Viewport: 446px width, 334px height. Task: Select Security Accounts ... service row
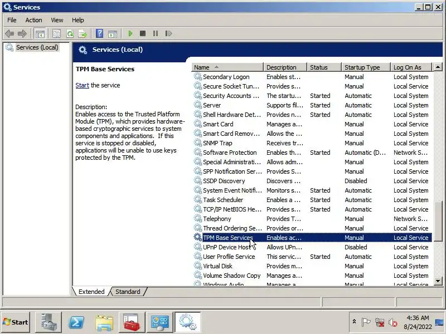click(x=312, y=95)
